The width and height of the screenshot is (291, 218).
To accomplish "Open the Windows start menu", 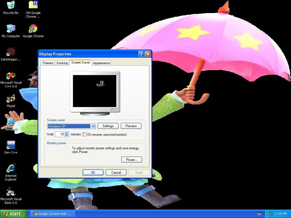I will click(13, 214).
